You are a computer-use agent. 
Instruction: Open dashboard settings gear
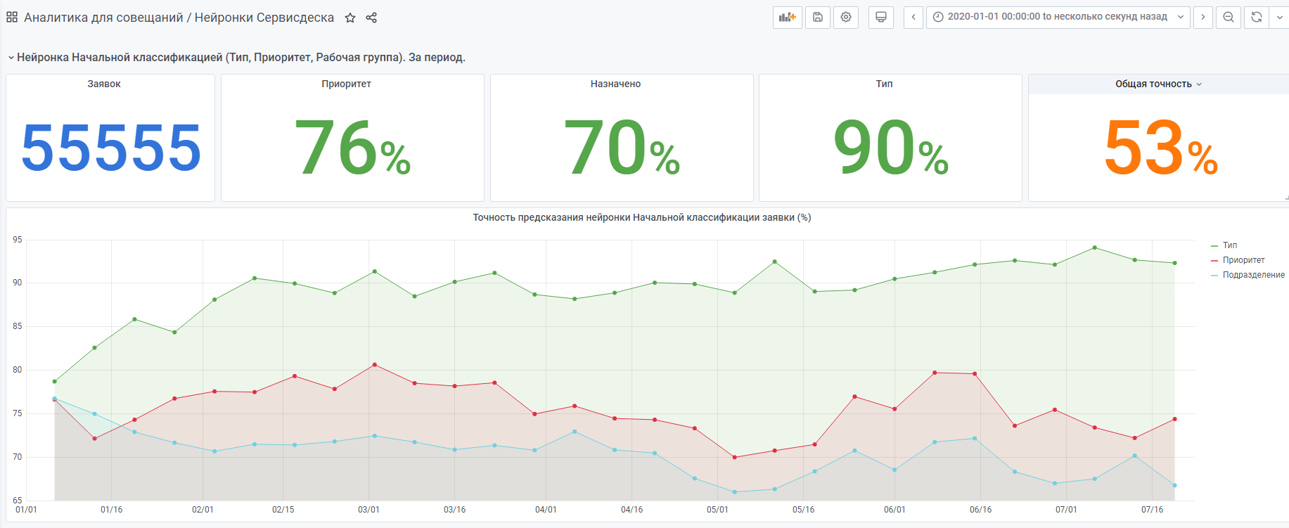click(x=846, y=17)
